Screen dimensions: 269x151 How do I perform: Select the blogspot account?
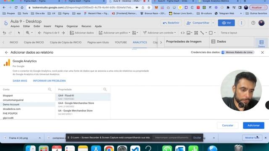(27, 96)
